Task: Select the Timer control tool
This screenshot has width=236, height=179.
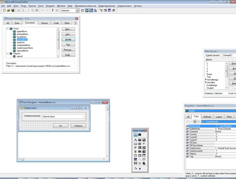Action: (136, 156)
